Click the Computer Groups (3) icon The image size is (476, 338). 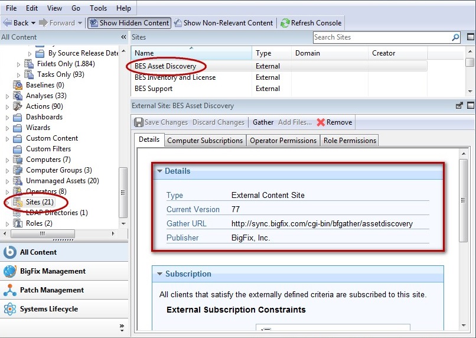coord(18,170)
